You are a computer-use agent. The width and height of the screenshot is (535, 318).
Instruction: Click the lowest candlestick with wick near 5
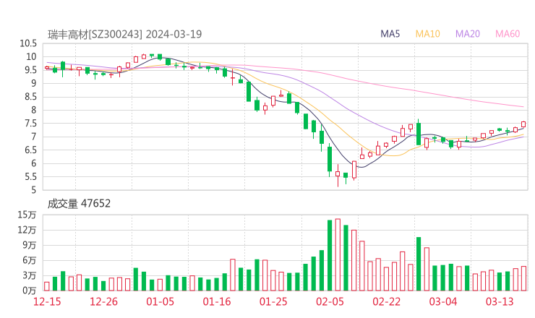point(338,176)
